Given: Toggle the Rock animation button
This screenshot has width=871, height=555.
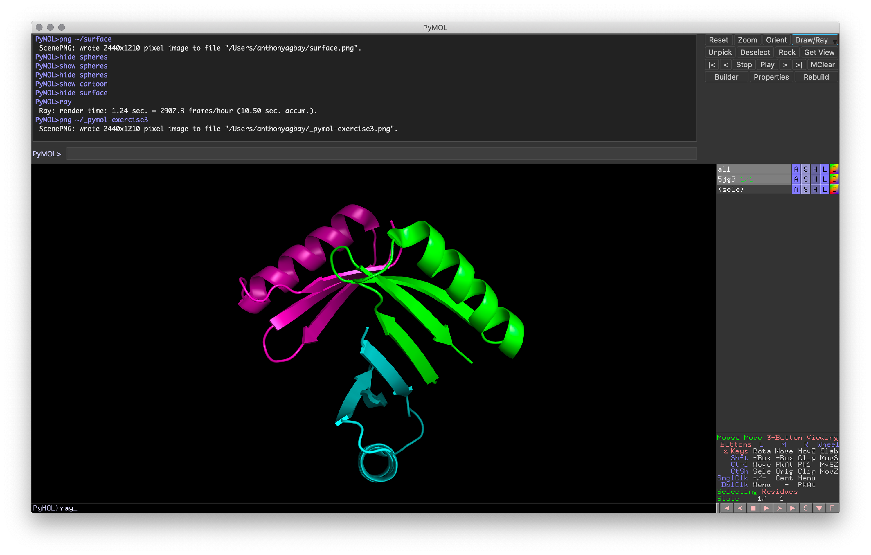Looking at the screenshot, I should [787, 52].
